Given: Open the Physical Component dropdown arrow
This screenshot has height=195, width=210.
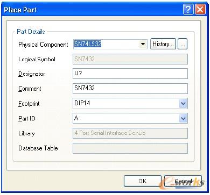Looking at the screenshot, I should 143,44.
